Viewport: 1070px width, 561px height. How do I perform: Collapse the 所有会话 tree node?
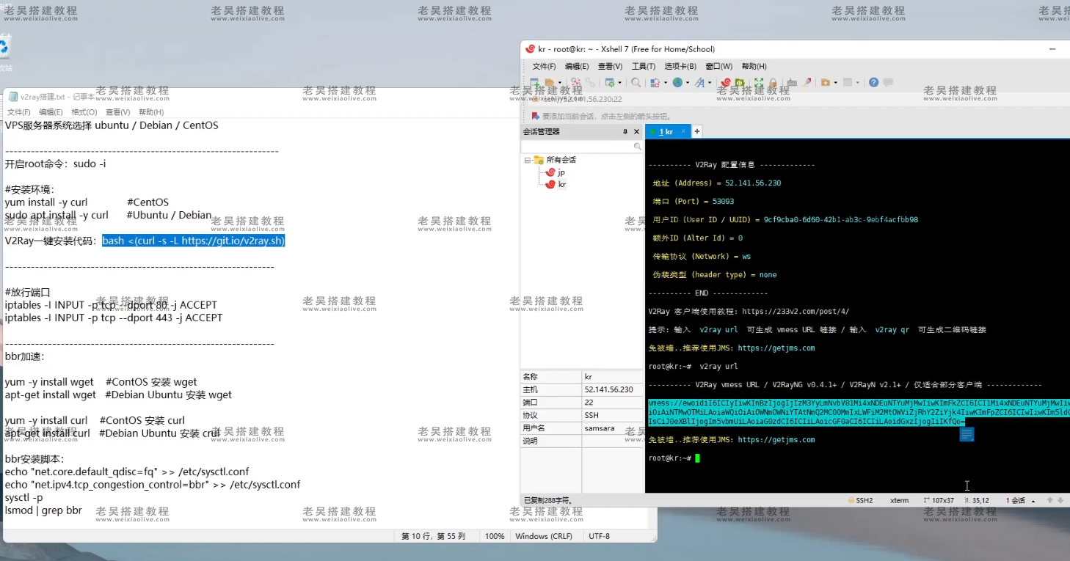527,160
